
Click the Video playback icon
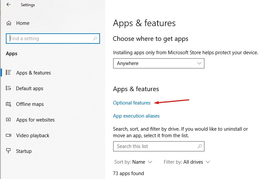pyautogui.click(x=9, y=136)
